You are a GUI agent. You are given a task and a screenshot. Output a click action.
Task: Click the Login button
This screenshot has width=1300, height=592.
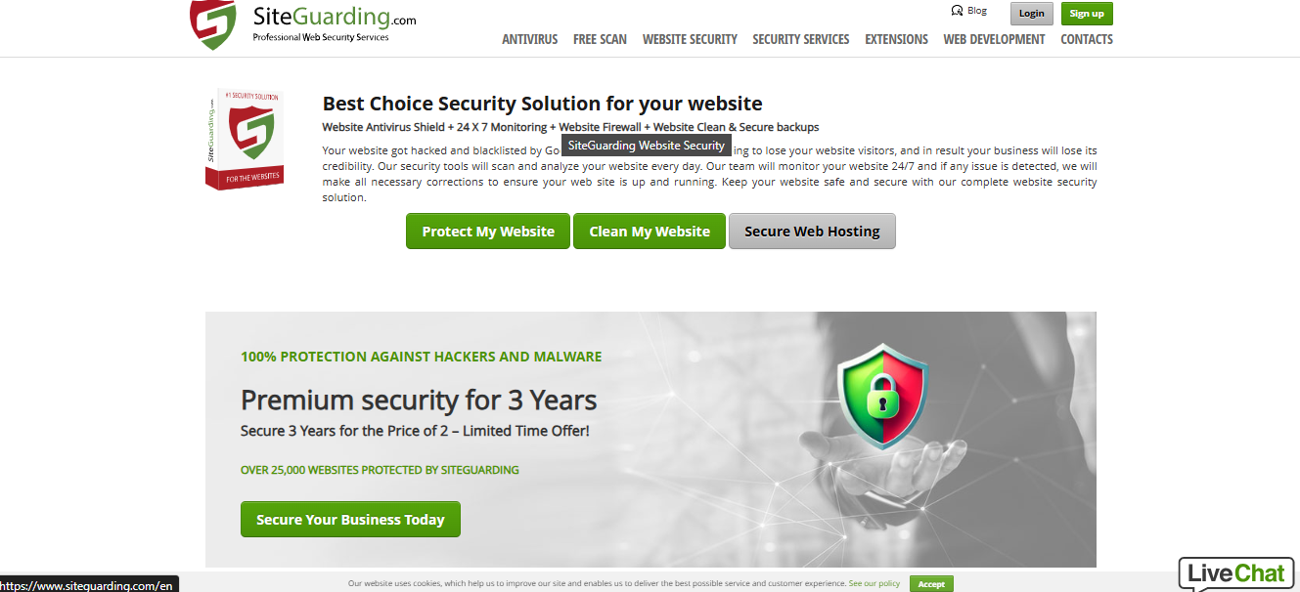click(x=1031, y=14)
